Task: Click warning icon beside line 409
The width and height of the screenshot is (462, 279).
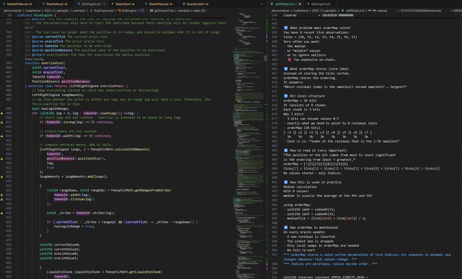Action: (2, 114)
